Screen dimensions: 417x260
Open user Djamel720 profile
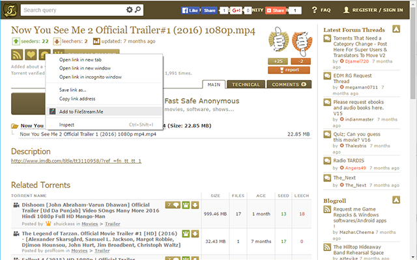[x=356, y=61]
